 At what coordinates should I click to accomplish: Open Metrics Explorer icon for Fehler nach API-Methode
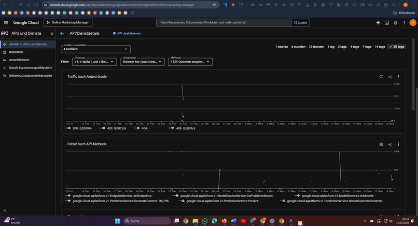[390, 144]
